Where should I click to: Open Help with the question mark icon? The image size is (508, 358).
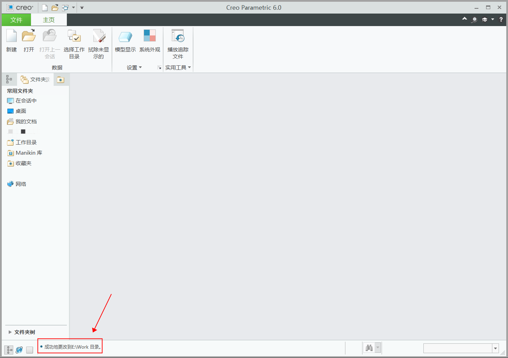point(501,19)
